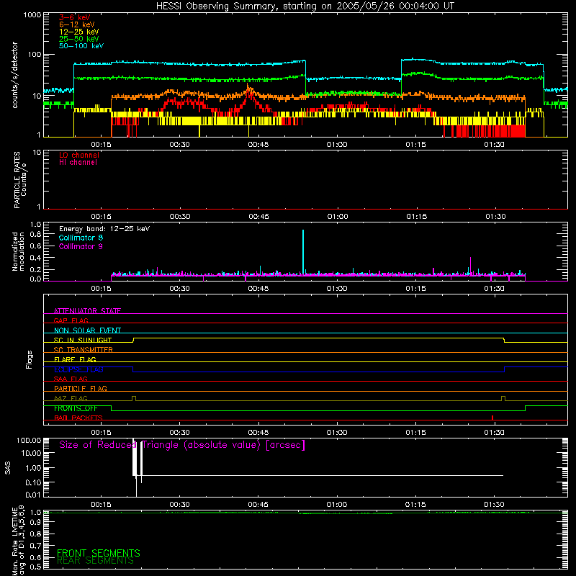Click the PARTICLE RATES axis label
Viewport: 576px width, 576px height.
point(20,180)
